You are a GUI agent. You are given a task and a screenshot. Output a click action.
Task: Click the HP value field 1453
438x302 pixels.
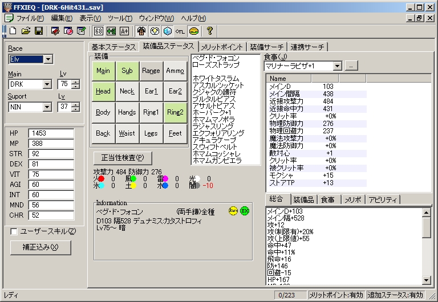point(51,133)
